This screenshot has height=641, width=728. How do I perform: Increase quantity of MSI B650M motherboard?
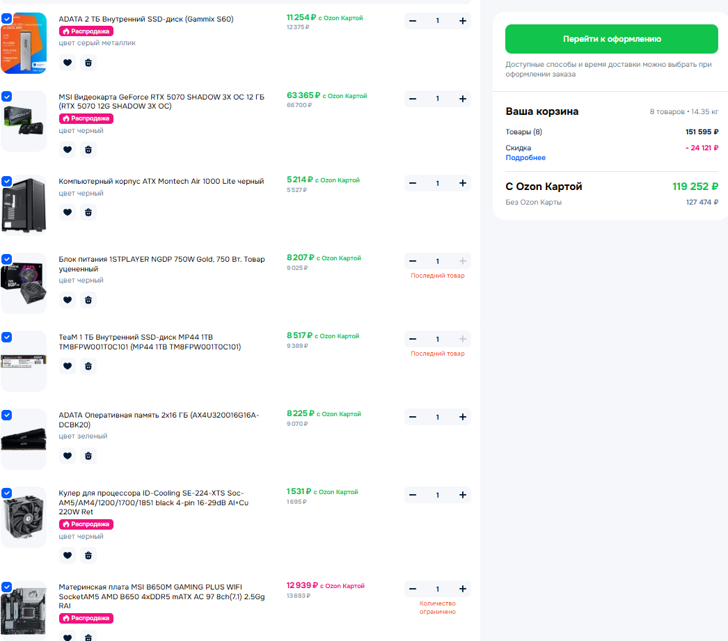pyautogui.click(x=462, y=589)
